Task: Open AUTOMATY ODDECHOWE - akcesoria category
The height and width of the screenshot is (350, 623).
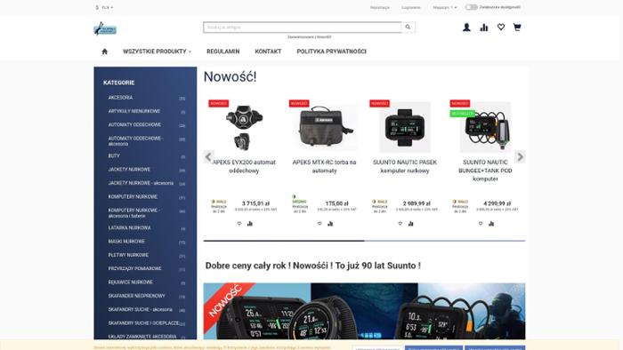Action: tap(136, 141)
